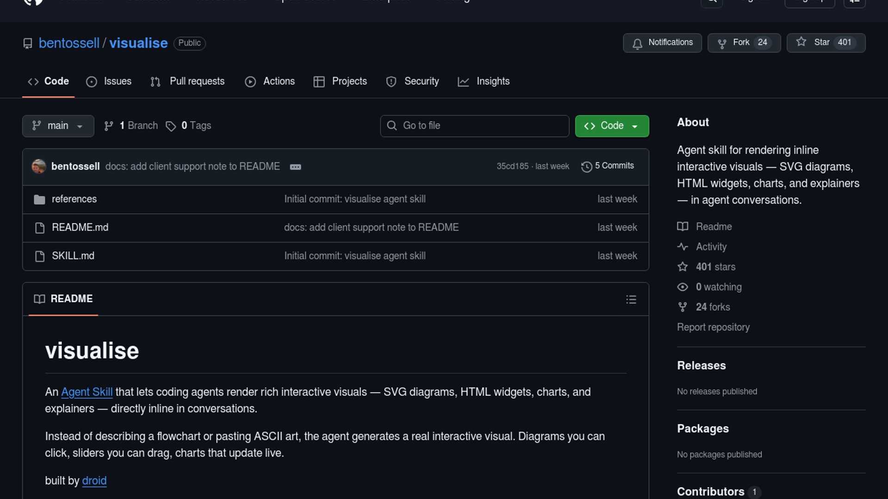Click the Go to file search field
This screenshot has width=888, height=499.
[475, 126]
